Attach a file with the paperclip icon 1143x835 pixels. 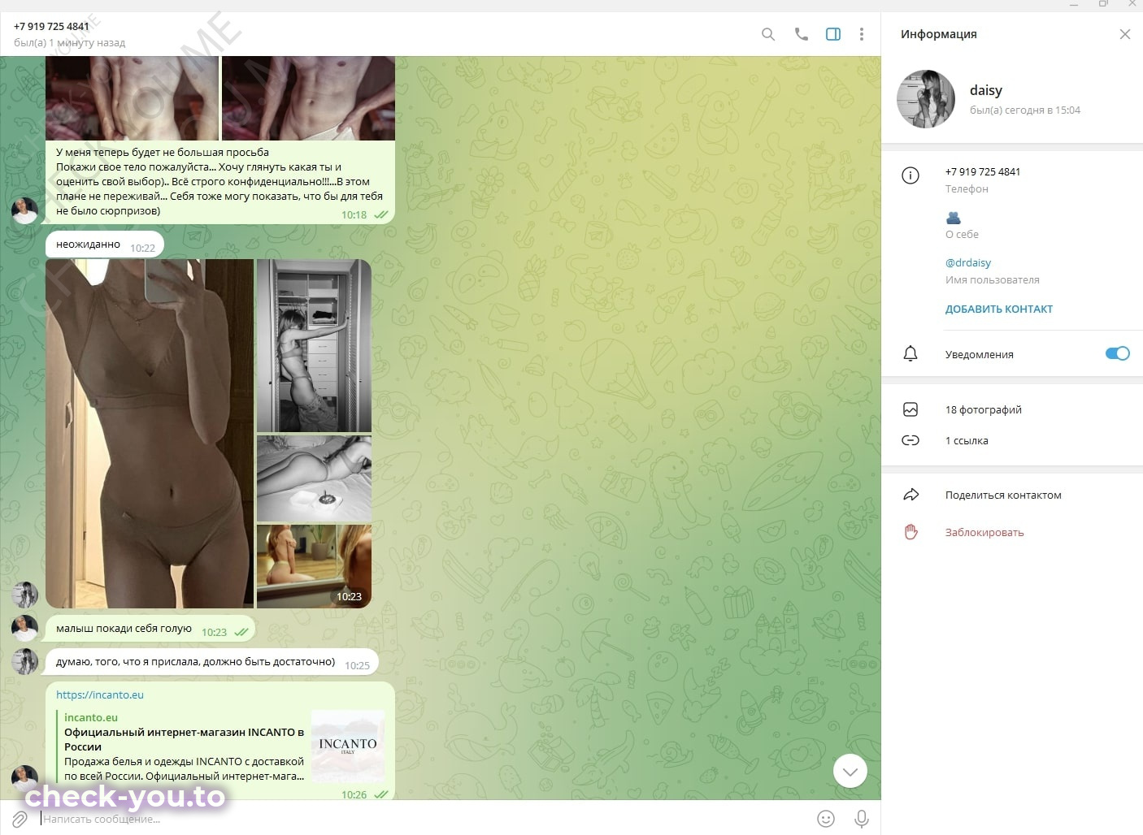pos(20,819)
